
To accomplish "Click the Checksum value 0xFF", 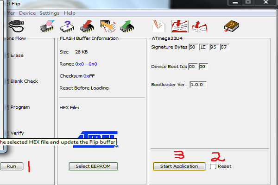I will [89, 76].
